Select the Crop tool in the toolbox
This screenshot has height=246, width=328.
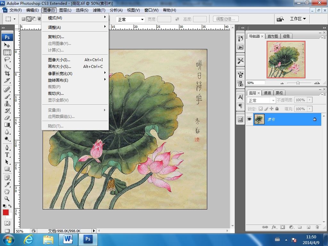coord(7,73)
